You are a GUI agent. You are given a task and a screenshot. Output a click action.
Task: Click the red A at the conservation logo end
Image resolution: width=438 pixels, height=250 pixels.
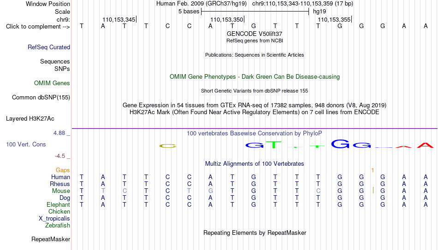(426, 145)
